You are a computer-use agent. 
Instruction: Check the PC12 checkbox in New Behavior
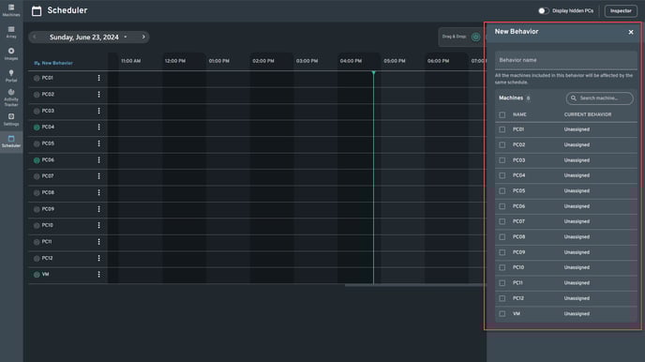[x=502, y=298]
